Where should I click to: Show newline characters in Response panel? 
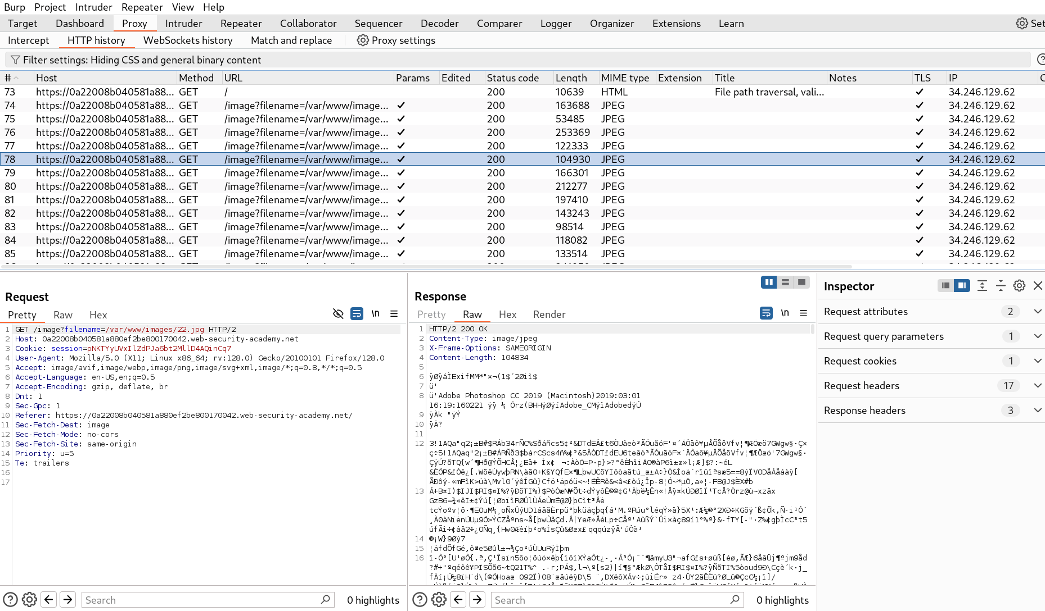click(x=785, y=313)
